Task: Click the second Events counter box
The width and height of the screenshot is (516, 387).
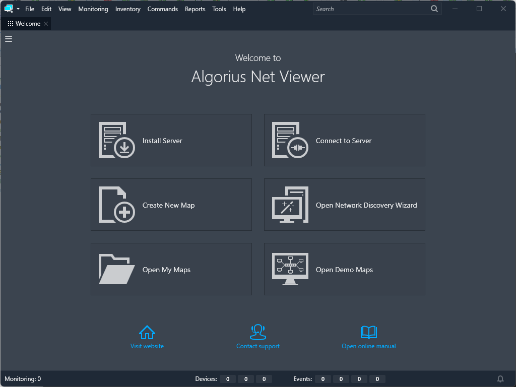Action: [x=341, y=379]
